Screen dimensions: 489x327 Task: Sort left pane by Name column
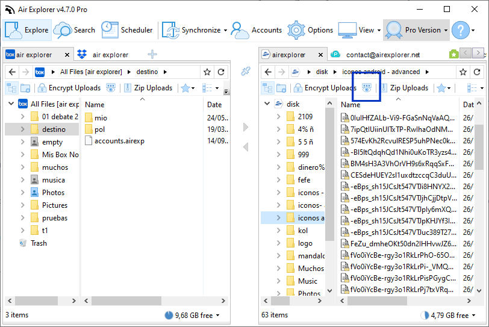pyautogui.click(x=95, y=105)
